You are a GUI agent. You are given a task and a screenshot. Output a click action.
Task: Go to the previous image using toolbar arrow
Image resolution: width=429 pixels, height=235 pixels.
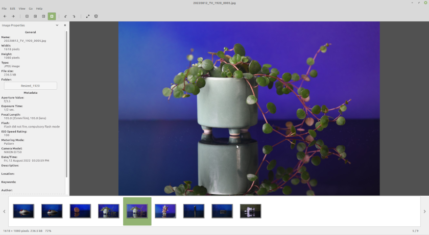[5, 16]
